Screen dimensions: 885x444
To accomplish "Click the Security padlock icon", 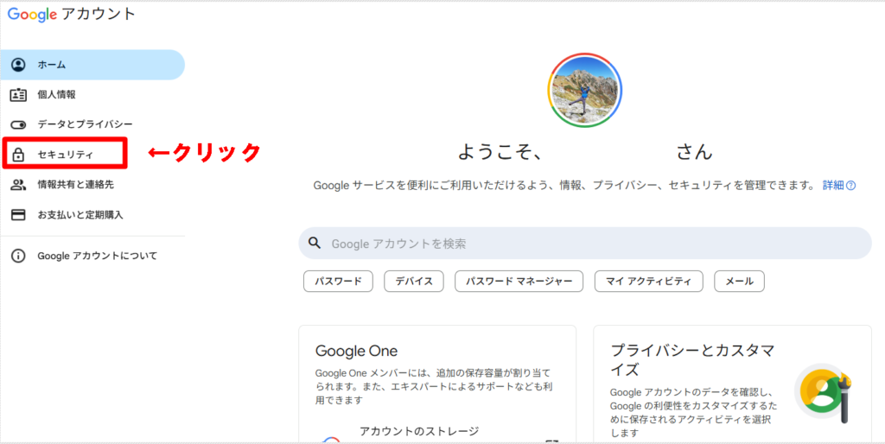I will 18,155.
